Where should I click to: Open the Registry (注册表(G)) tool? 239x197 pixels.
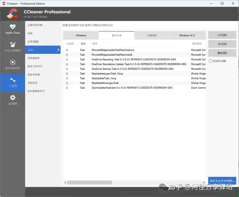point(43,41)
